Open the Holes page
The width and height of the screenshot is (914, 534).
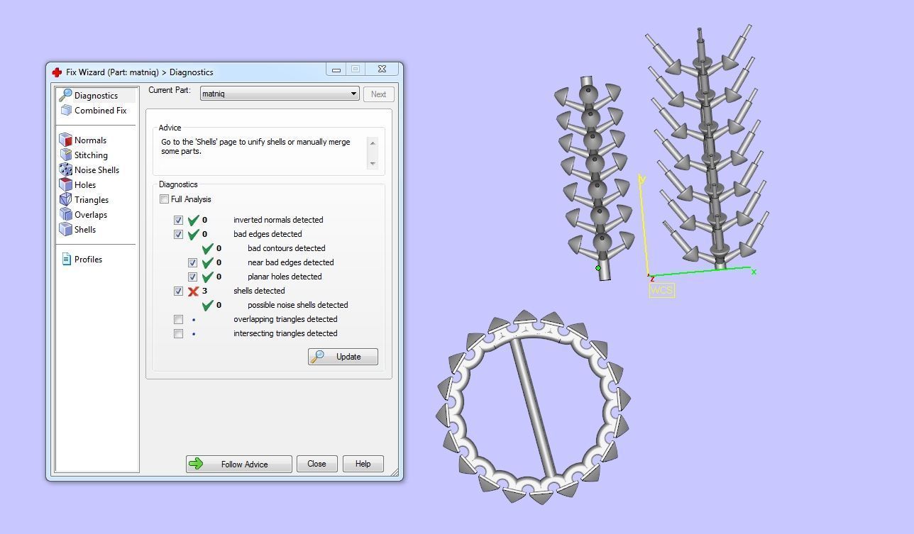(85, 184)
